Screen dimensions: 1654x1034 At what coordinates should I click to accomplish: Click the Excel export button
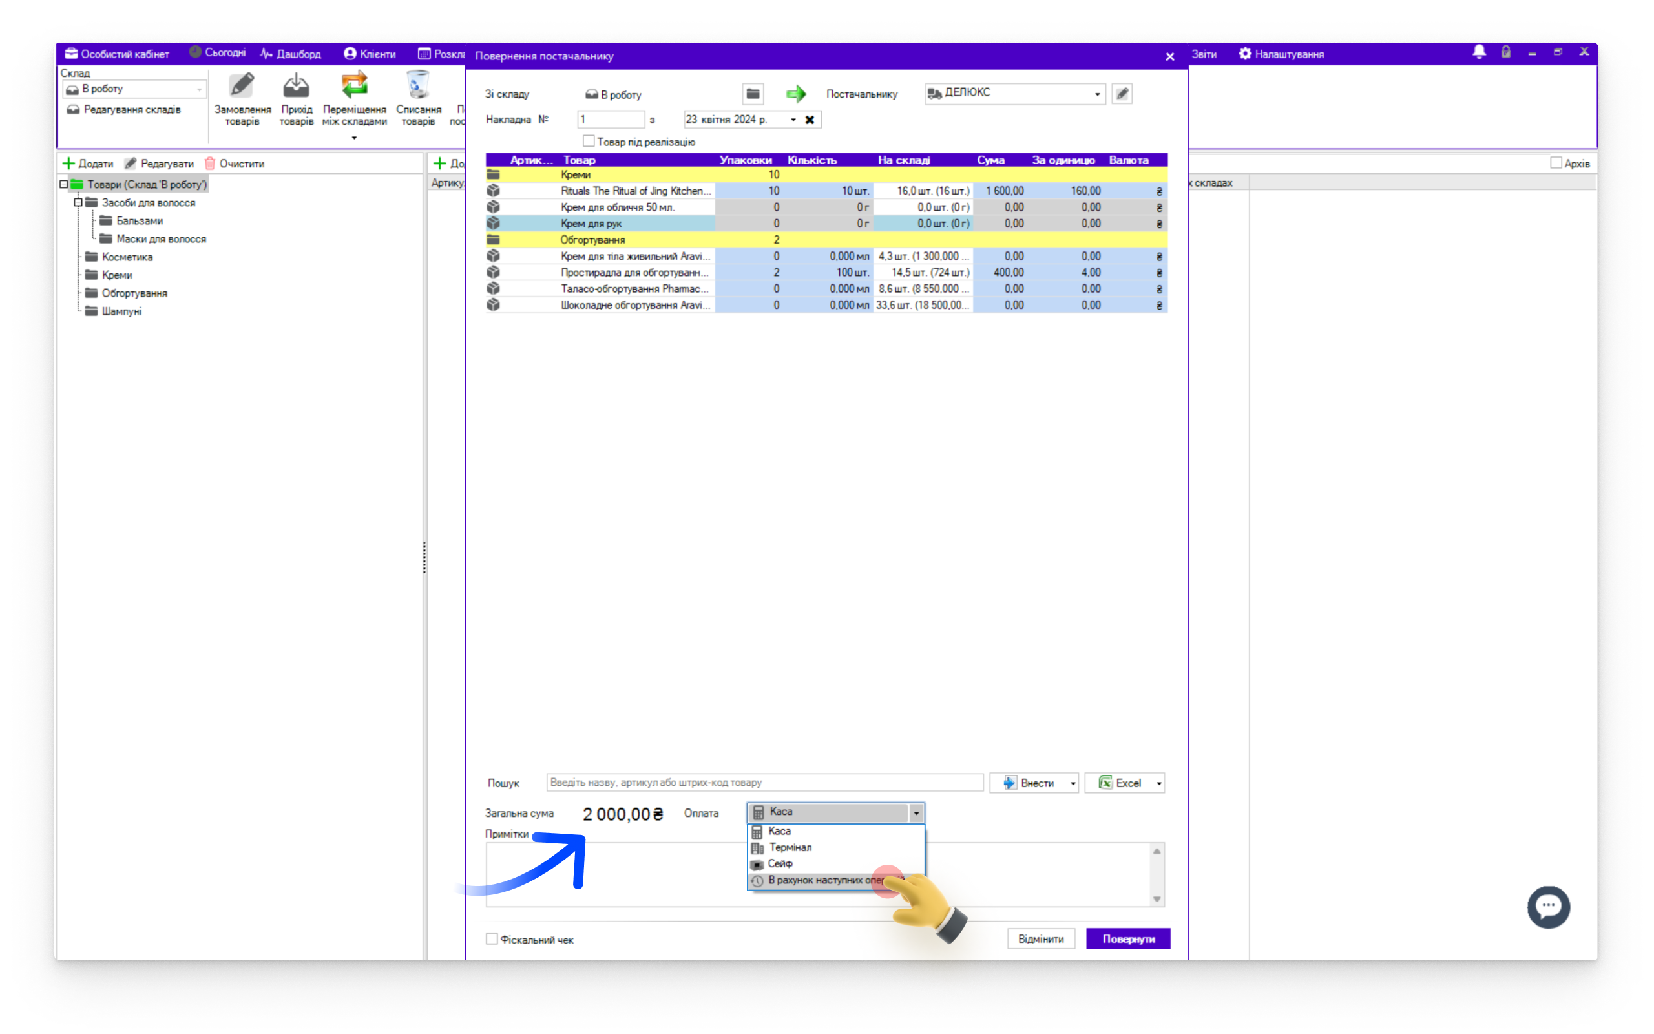click(1119, 784)
